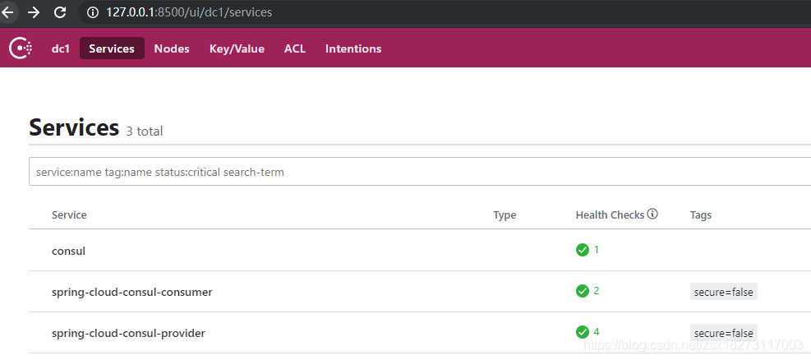This screenshot has height=360, width=811.
Task: Click spring-cloud-consul-provider passing check icon
Action: click(x=583, y=332)
